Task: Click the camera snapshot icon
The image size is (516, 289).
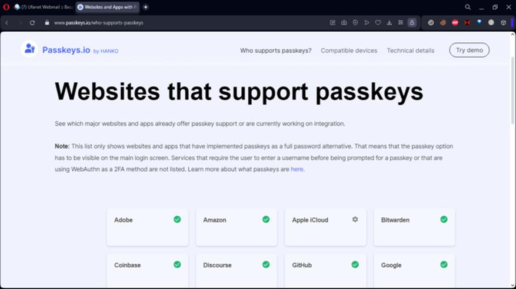Action: click(344, 23)
